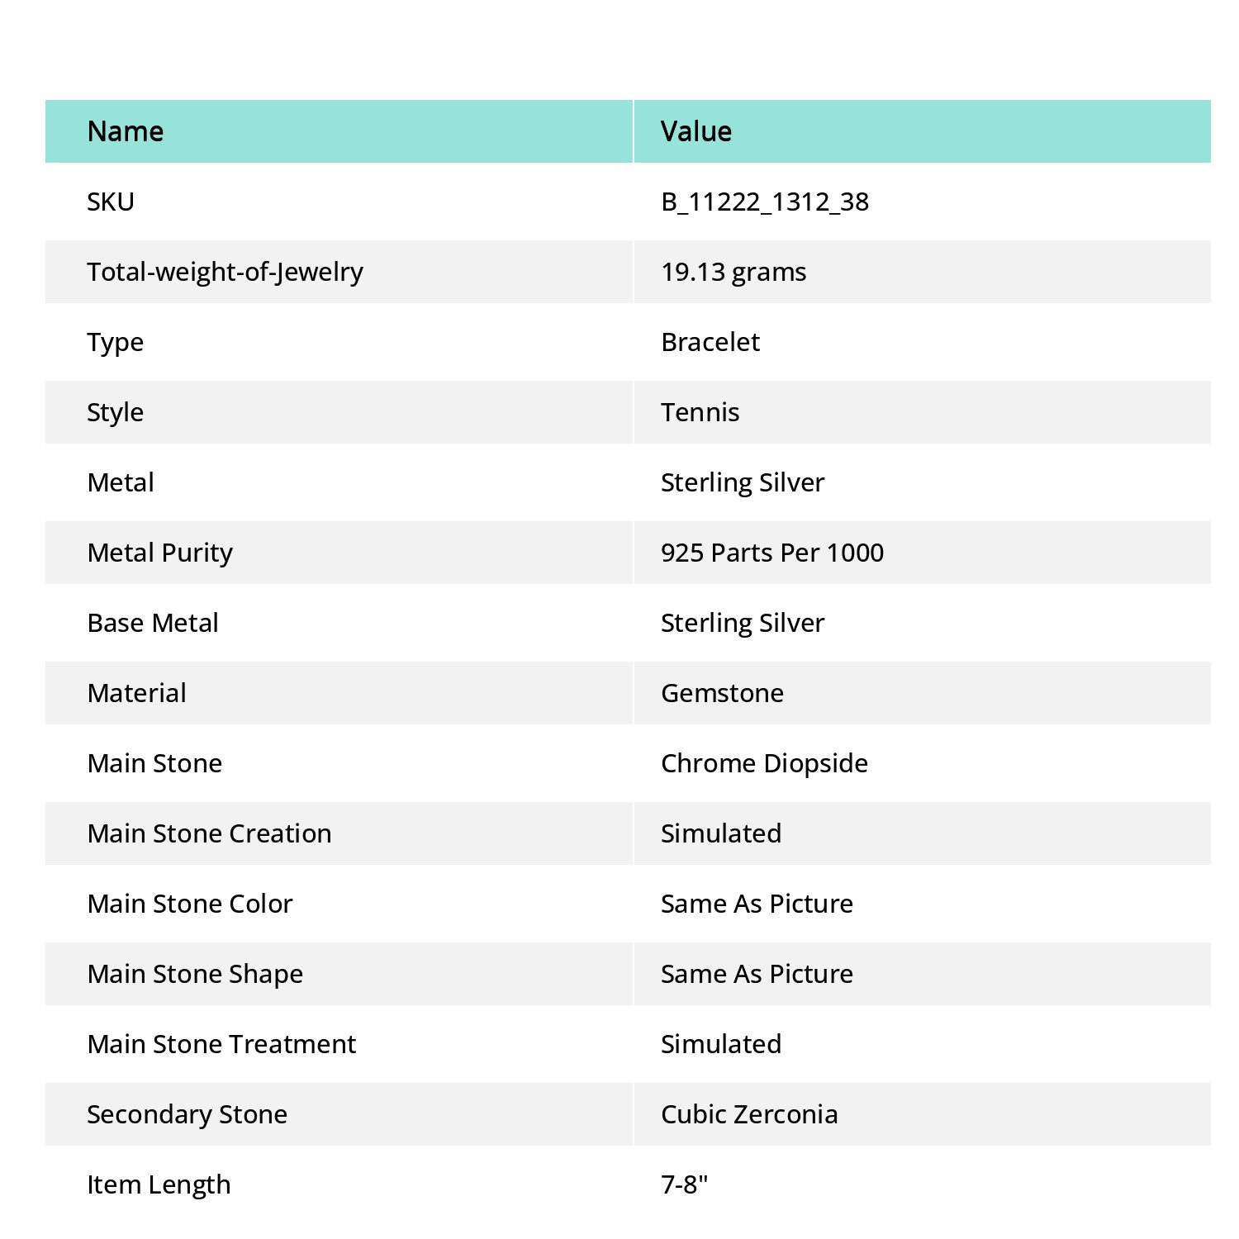Click the Metal row label
Screen dimensions: 1239x1239
click(121, 482)
